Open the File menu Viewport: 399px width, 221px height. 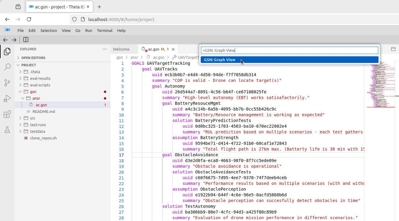(x=20, y=30)
